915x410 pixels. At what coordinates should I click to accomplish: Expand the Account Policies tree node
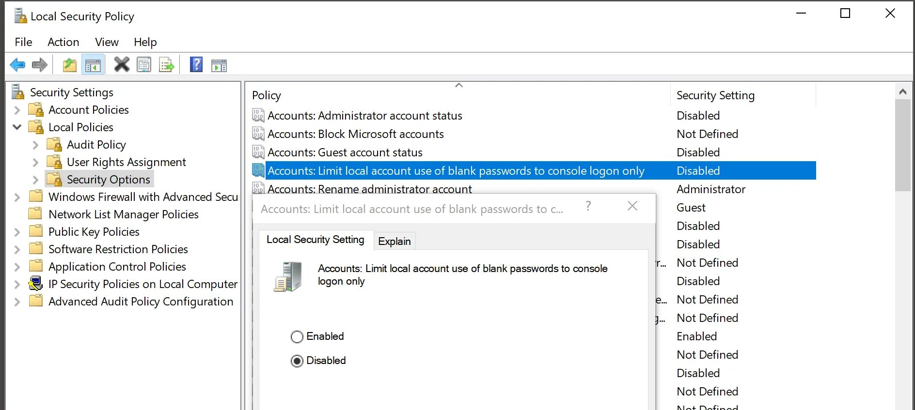click(17, 110)
